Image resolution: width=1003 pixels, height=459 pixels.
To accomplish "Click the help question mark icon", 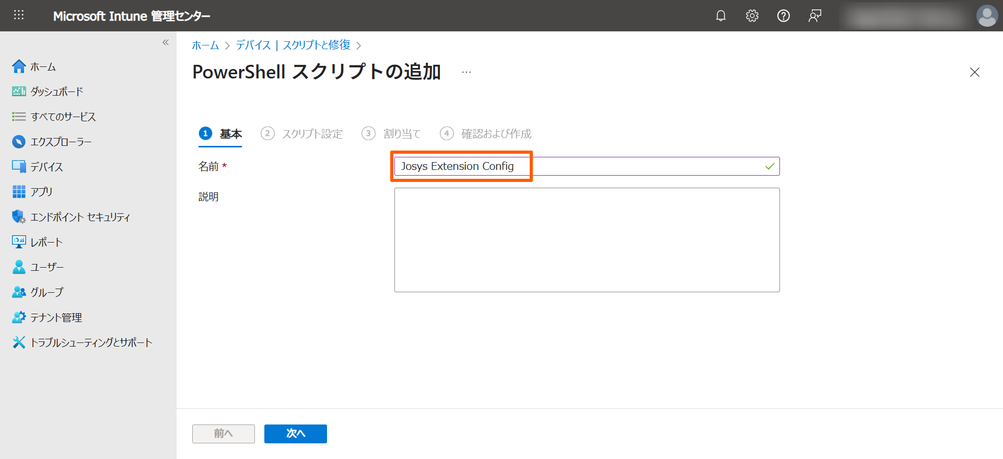I will 783,16.
